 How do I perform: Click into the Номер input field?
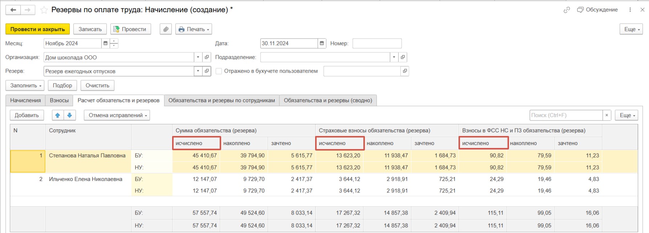(x=377, y=43)
